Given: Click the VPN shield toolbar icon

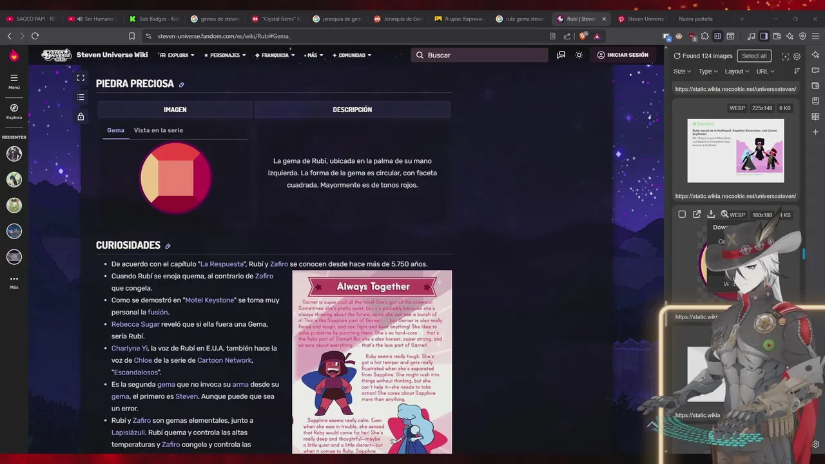Looking at the screenshot, I should coord(802,36).
